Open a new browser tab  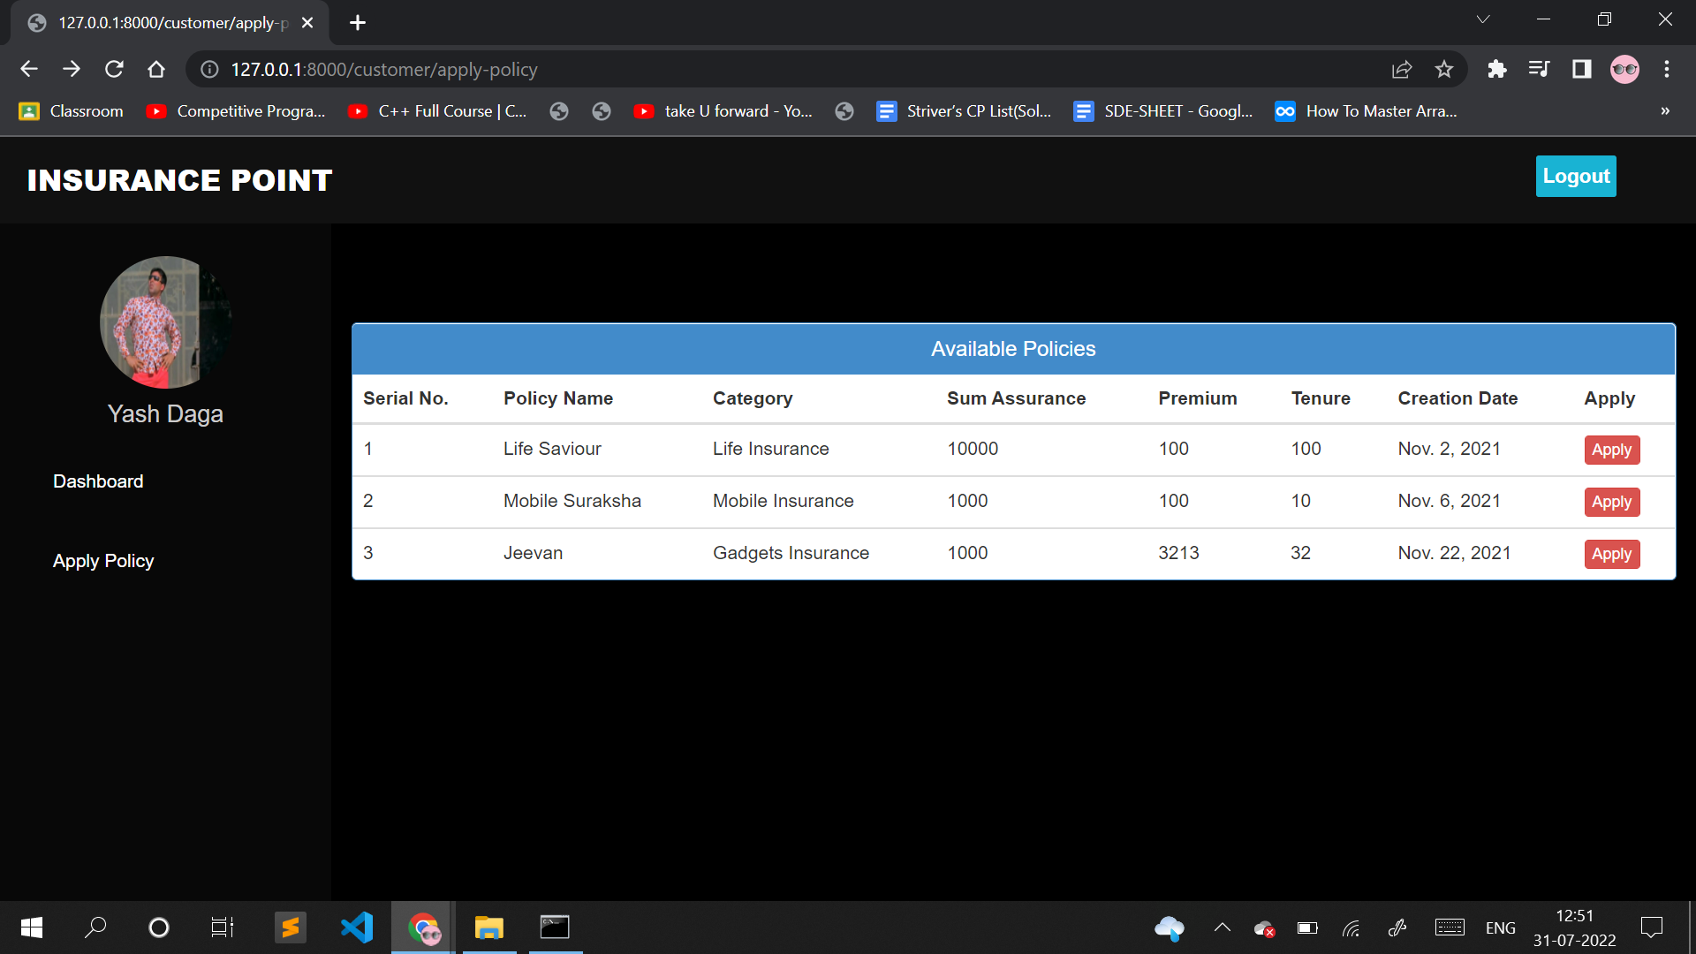pos(358,23)
